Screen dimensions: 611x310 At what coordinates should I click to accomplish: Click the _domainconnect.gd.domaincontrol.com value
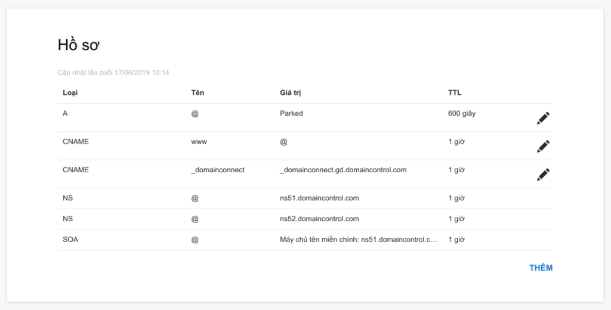coord(343,170)
